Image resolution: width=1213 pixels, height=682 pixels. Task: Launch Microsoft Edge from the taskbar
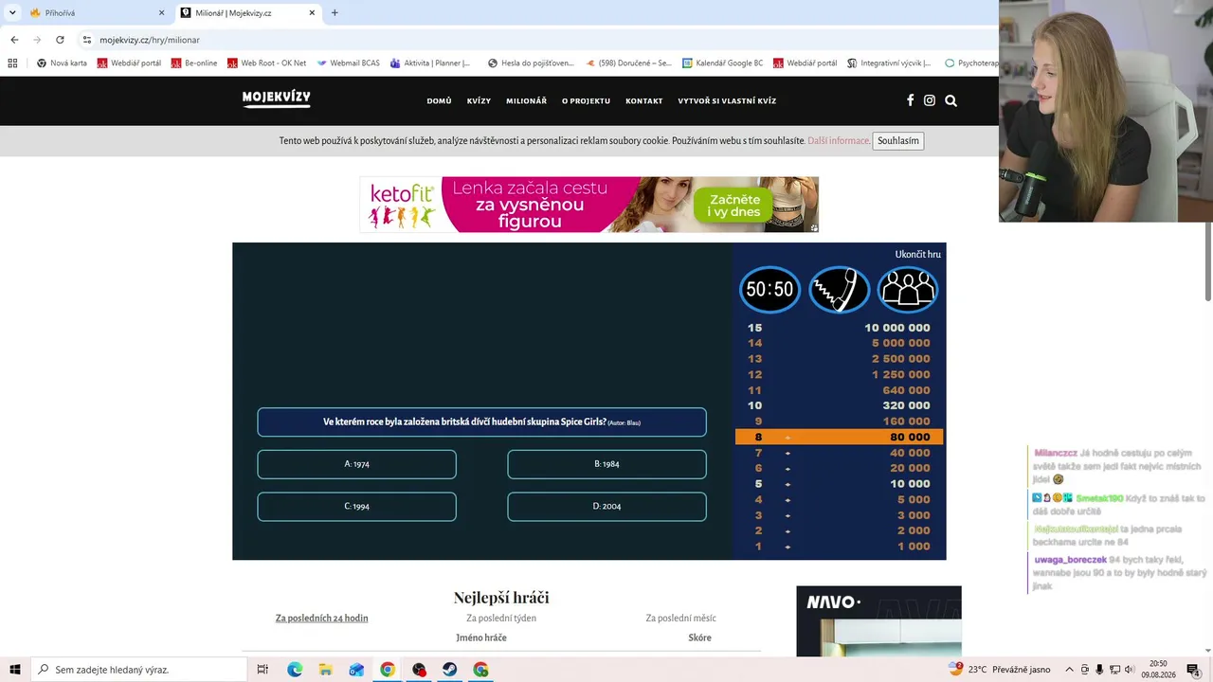295,670
